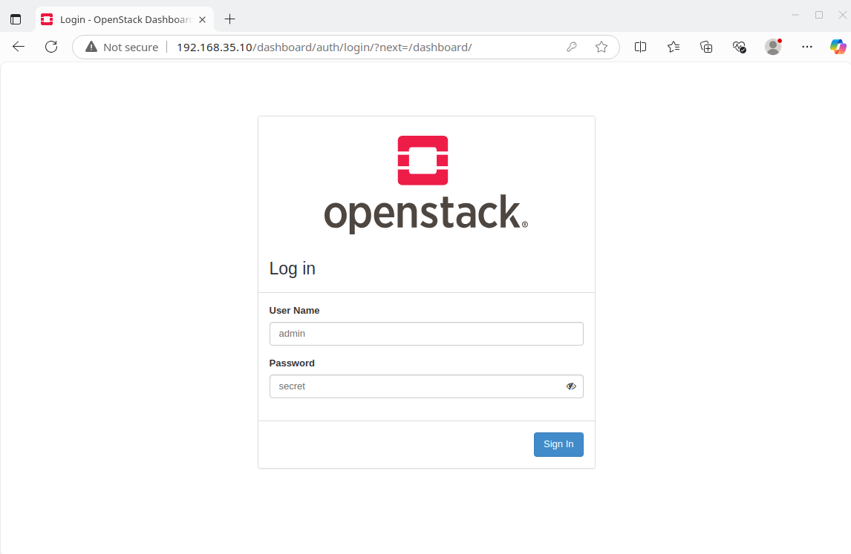Image resolution: width=851 pixels, height=554 pixels.
Task: Open the Favorites list
Action: tap(674, 47)
